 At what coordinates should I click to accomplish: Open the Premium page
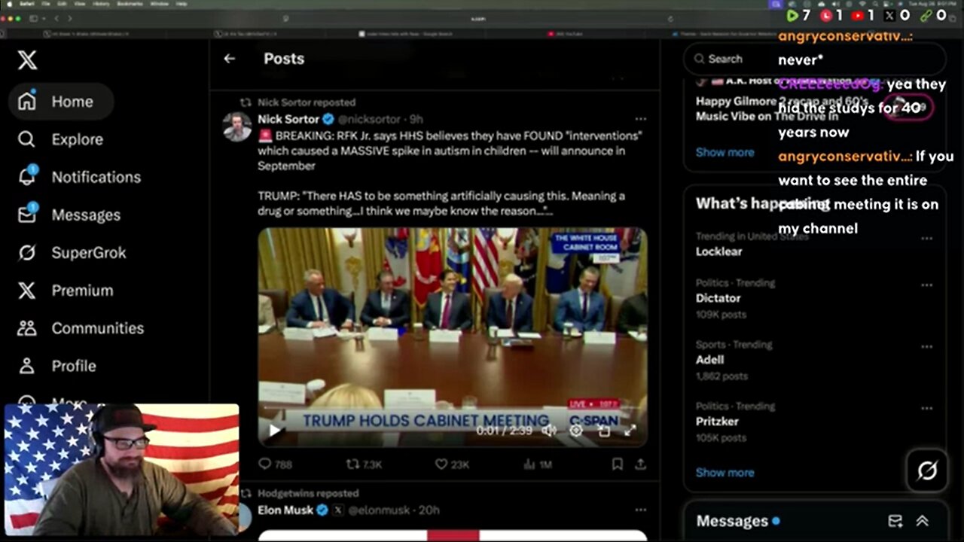click(66, 290)
